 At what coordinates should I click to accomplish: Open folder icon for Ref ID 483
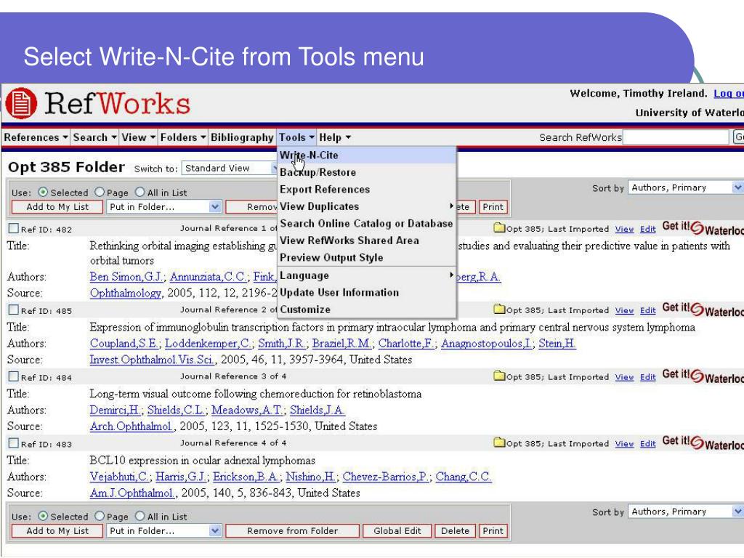click(499, 442)
